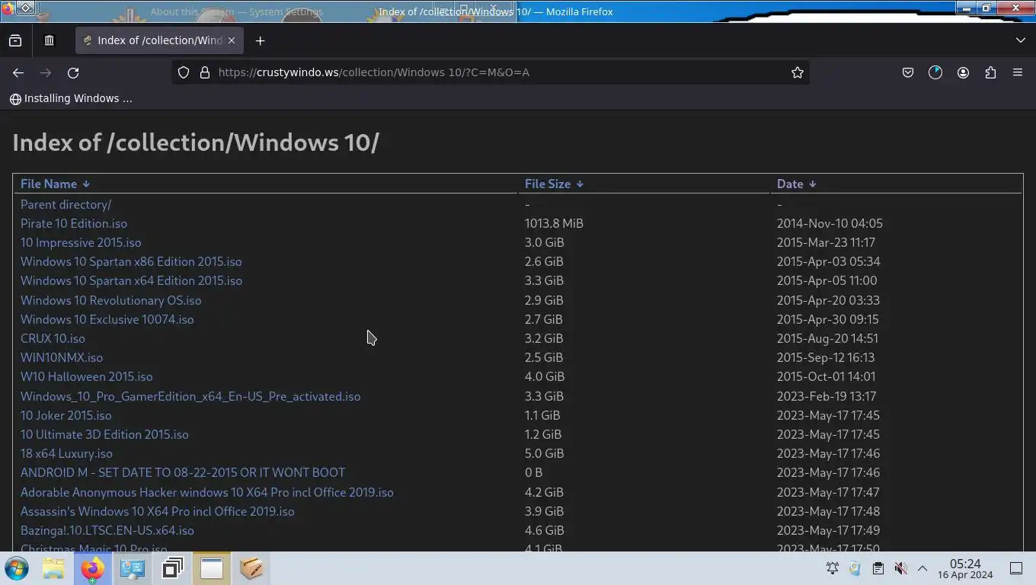Screen dimensions: 1036x585
Task: Reload the current page
Action: tap(73, 72)
